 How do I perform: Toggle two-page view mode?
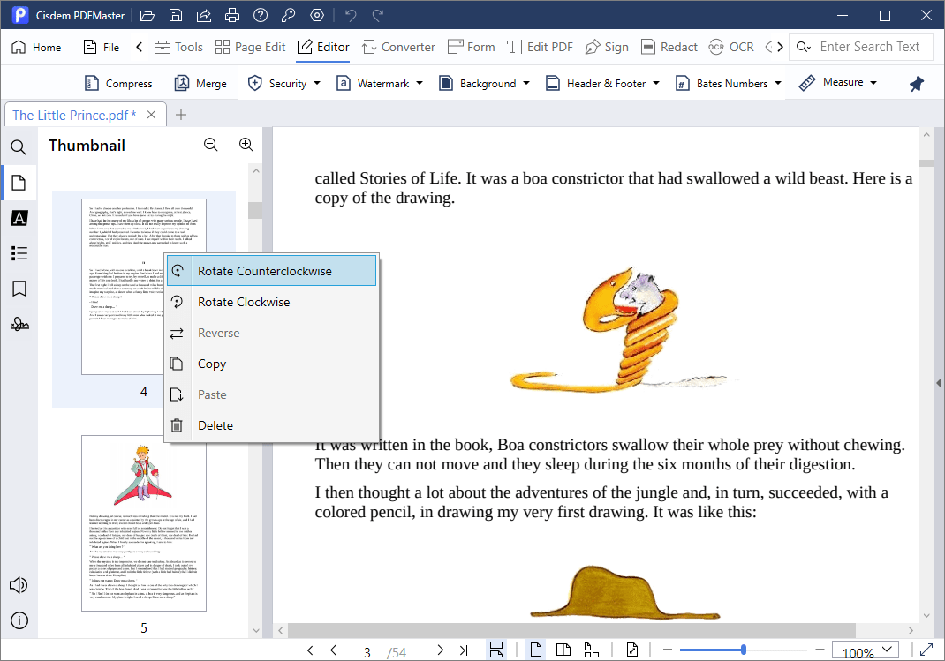(563, 650)
